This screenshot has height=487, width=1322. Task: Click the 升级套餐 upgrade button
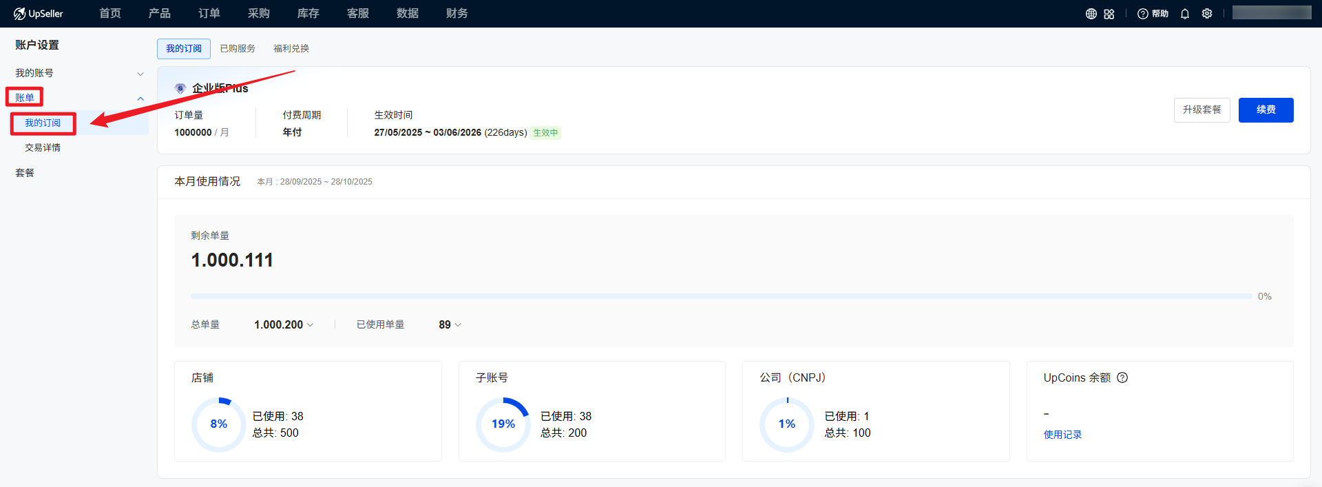1202,110
